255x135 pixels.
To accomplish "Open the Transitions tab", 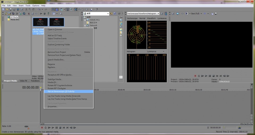I will (x=35, y=81).
